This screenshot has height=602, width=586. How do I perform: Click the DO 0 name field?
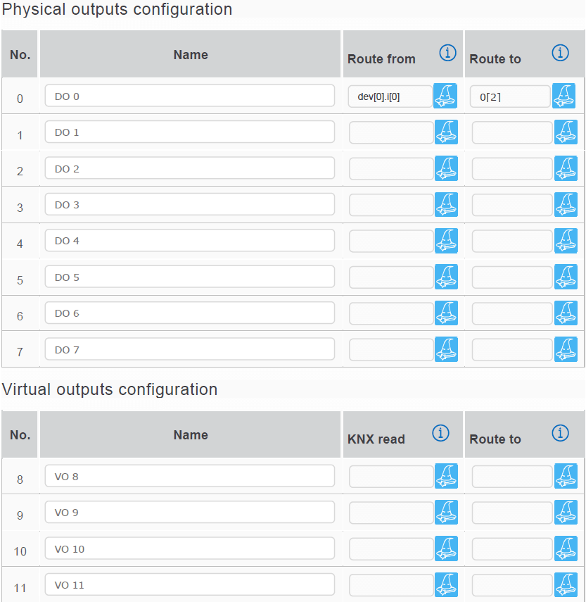click(190, 96)
